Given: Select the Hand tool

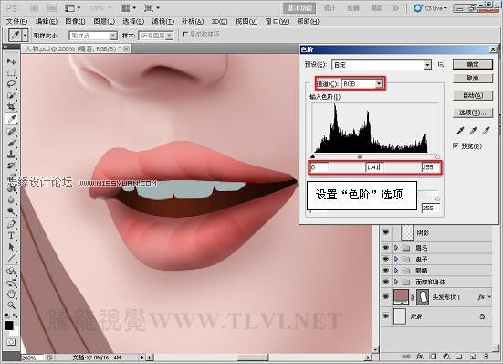Looking at the screenshot, I should [x=11, y=294].
